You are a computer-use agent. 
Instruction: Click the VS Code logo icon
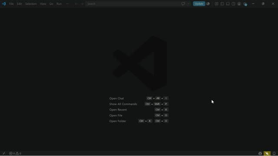tap(4, 4)
